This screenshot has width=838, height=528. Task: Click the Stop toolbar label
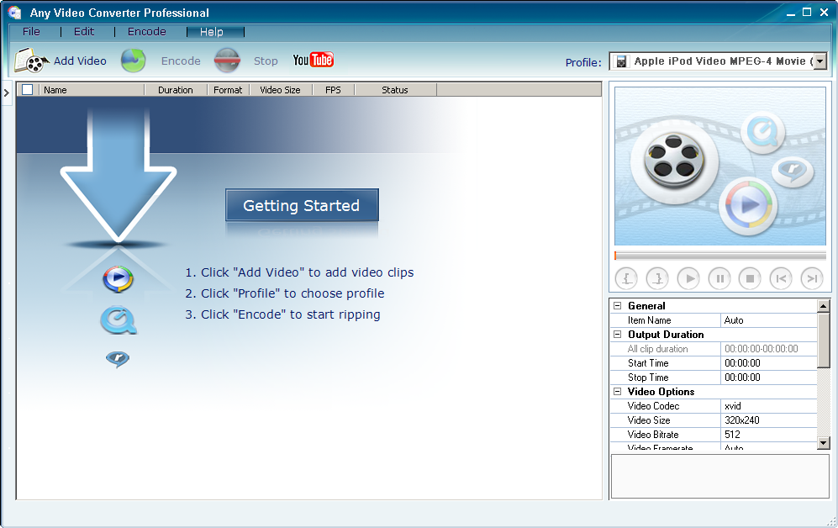tap(266, 61)
